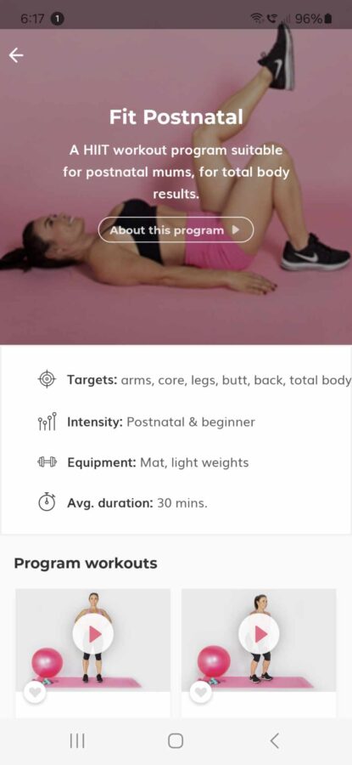Go back using the top-left arrow
The height and width of the screenshot is (765, 352).
click(x=16, y=55)
